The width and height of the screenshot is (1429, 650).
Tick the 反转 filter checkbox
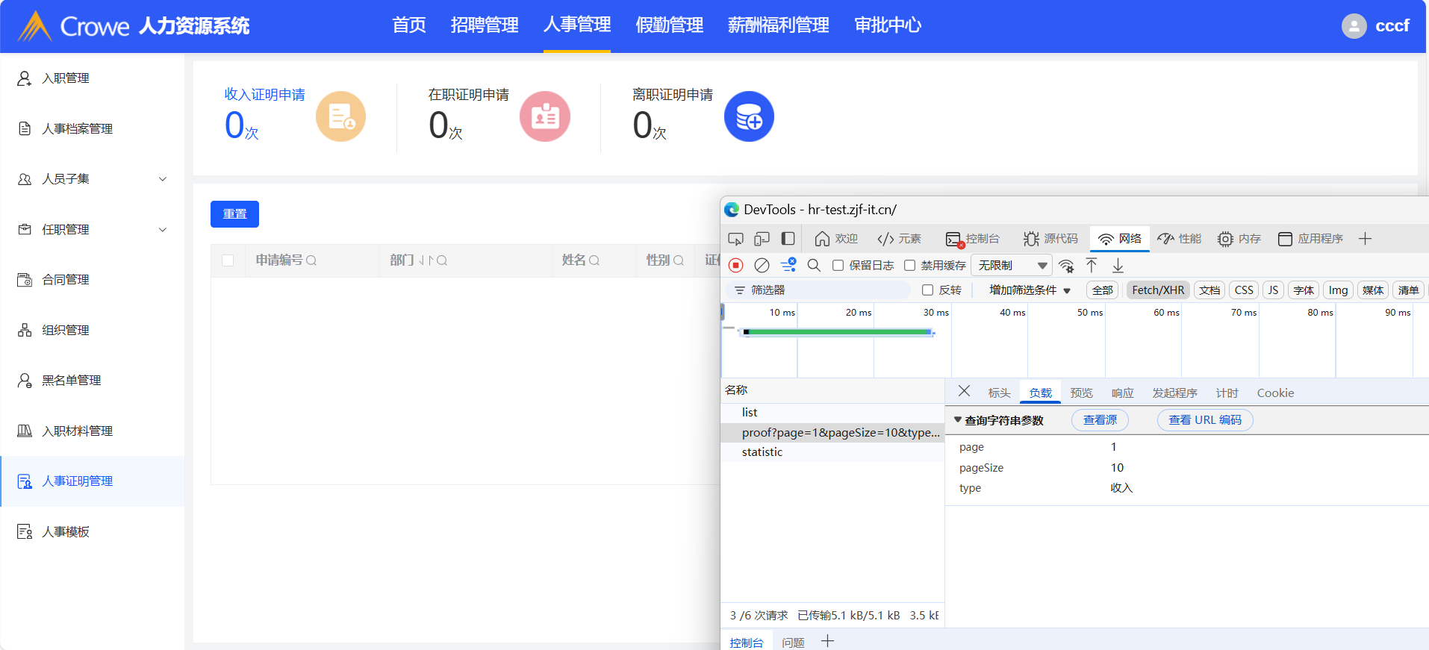pyautogui.click(x=928, y=290)
